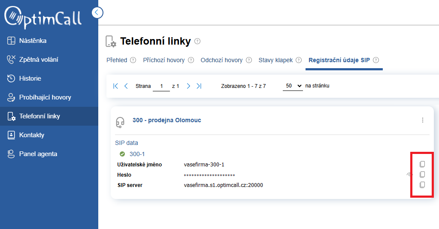Click the headset icon of 300 - prodejna Olomouc
Screen dimensions: 439x229
120,122
